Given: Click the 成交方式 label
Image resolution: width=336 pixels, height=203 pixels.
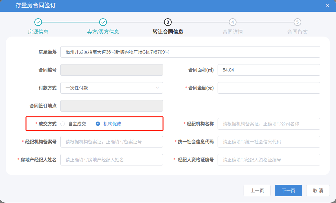Looking at the screenshot, I should (47, 124).
